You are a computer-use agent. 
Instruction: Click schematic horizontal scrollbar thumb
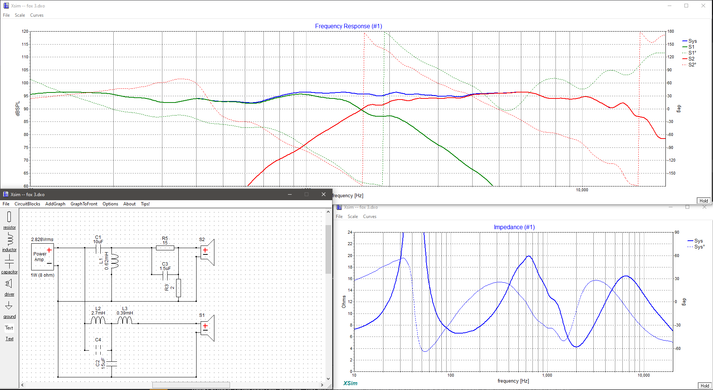(191, 385)
